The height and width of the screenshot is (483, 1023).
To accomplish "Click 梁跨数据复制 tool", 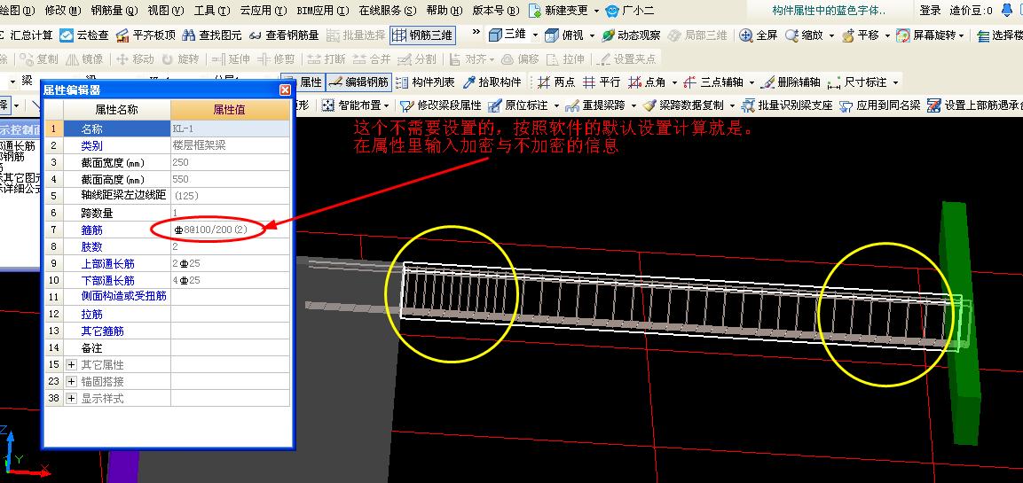I will pos(683,105).
